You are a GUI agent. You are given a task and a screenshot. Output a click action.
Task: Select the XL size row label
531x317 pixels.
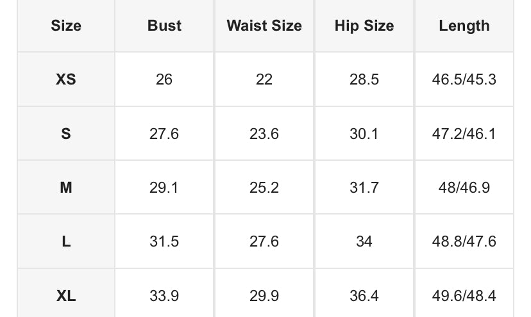click(66, 295)
